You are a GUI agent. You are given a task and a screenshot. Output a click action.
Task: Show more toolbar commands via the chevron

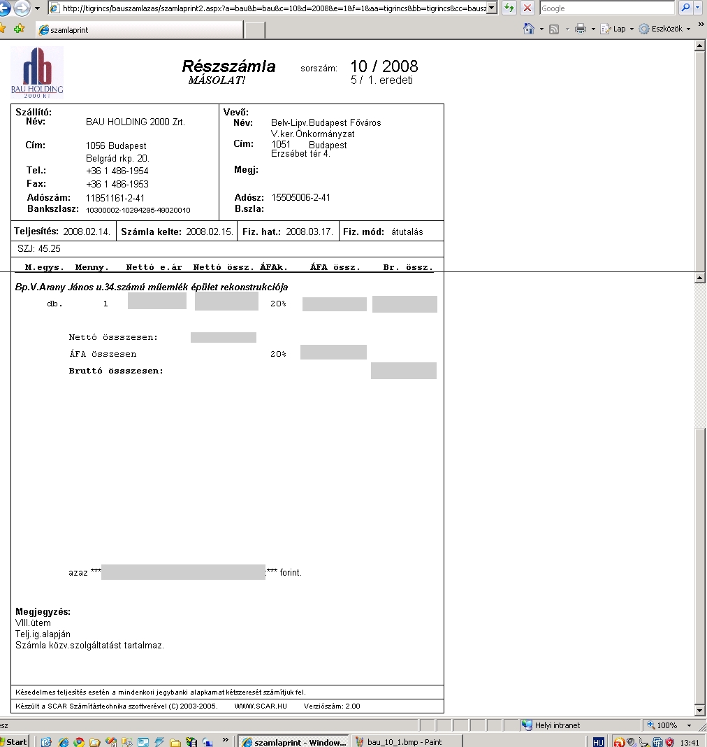coord(701,24)
